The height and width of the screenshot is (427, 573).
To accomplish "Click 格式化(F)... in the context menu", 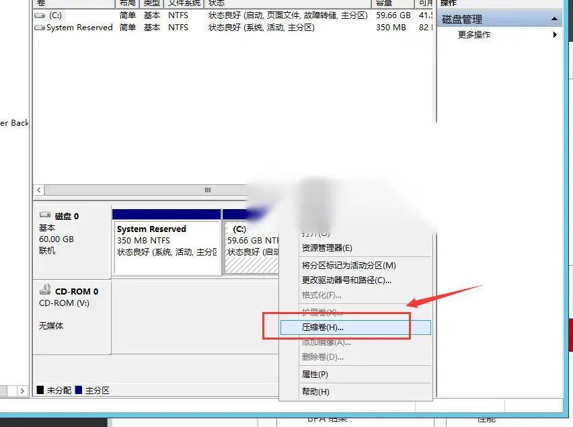I will (321, 295).
